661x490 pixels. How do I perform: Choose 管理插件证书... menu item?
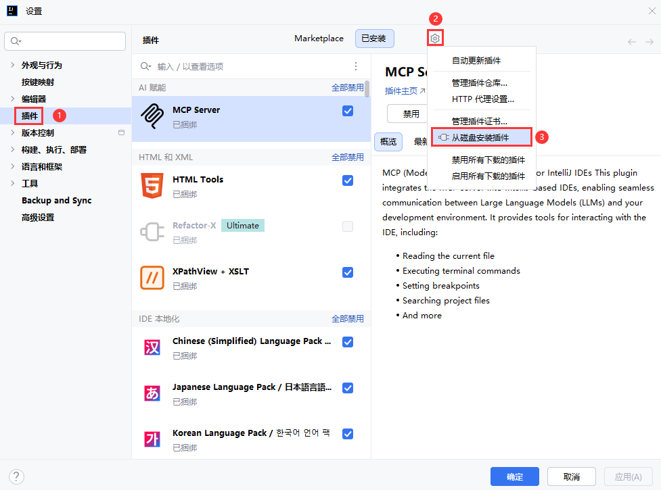481,122
